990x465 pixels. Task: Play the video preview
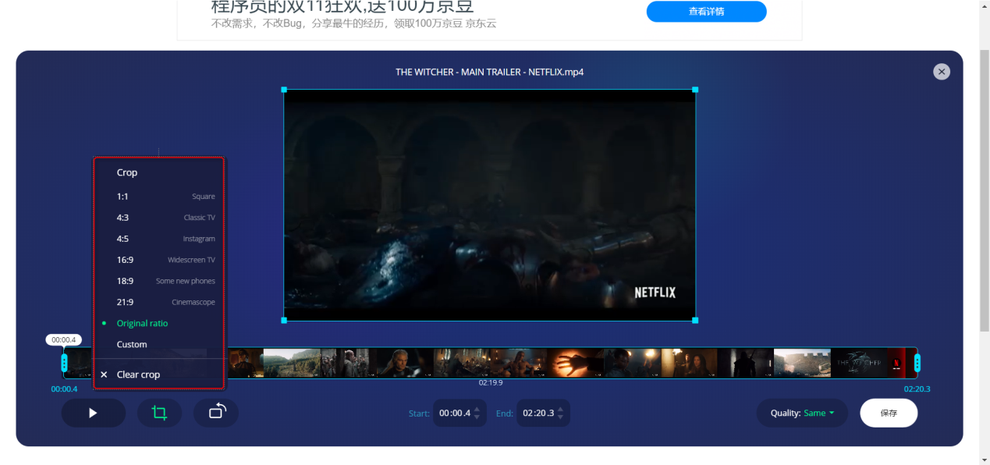click(x=93, y=413)
